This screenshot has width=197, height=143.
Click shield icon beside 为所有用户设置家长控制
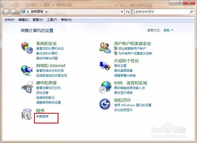[116, 53]
